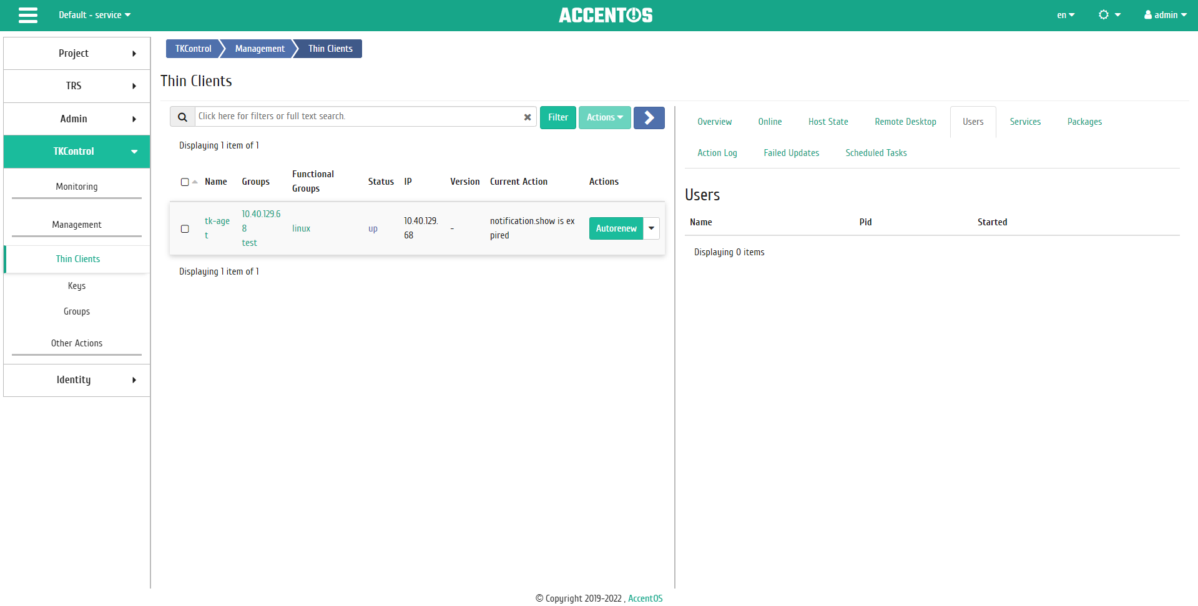The image size is (1198, 606).
Task: Open the test group link
Action: point(249,243)
